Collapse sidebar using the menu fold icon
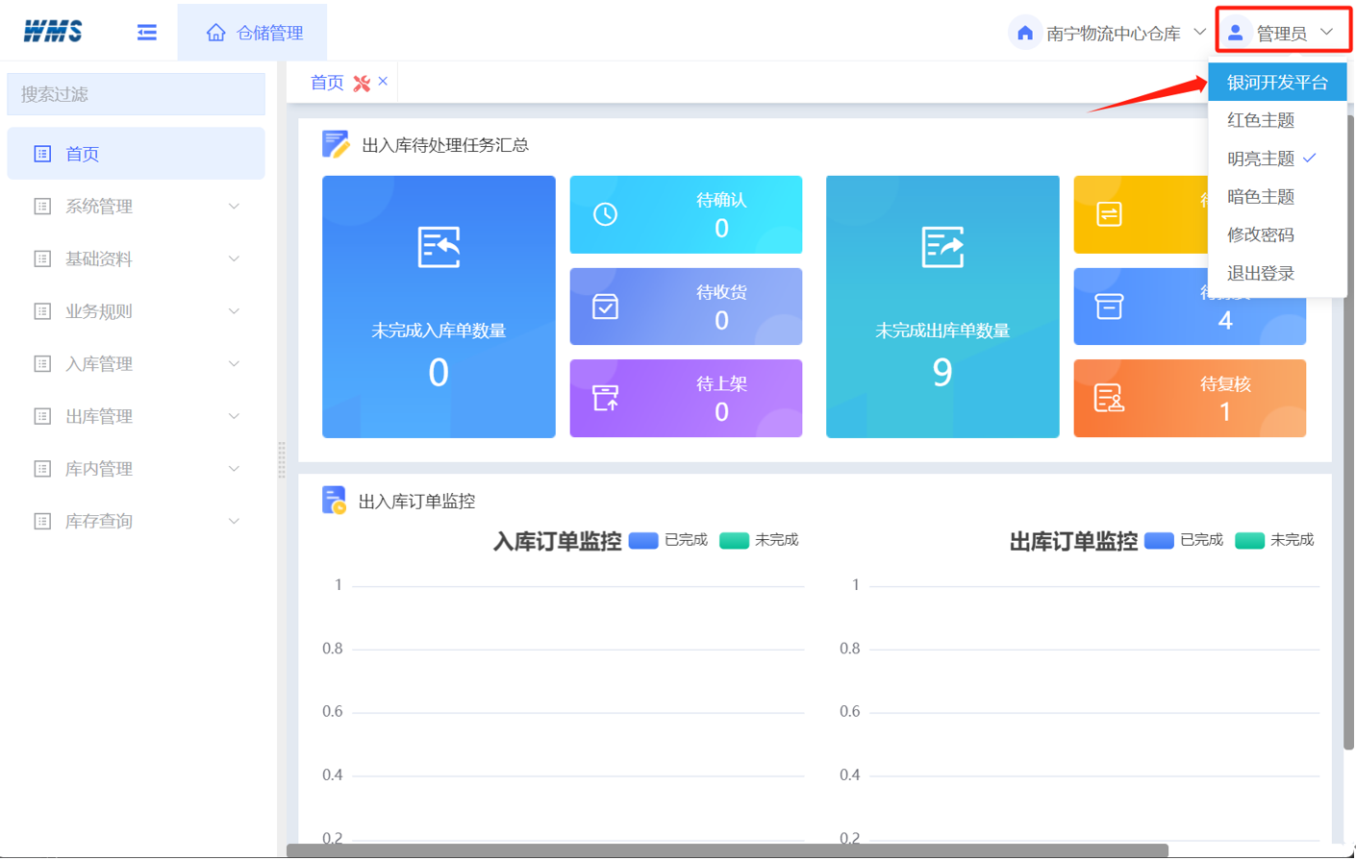Image resolution: width=1356 pixels, height=860 pixels. click(146, 33)
